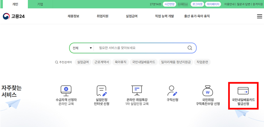Screen dimensions: 264x127
Task: Open 마이페이지
Action: click(213, 4)
